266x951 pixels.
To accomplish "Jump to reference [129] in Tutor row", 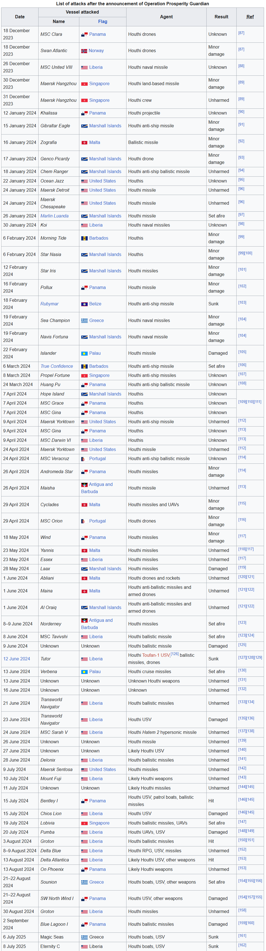I will point(258,658).
